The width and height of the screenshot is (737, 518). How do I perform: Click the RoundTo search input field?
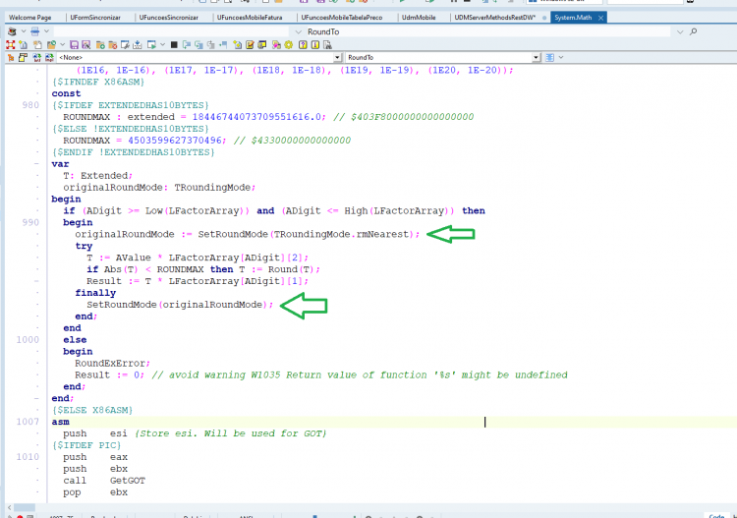tap(488, 31)
